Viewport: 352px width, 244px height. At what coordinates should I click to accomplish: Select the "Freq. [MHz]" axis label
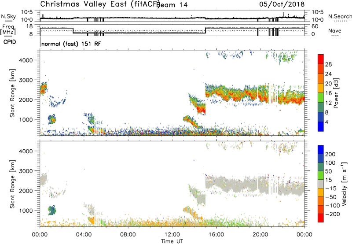(8, 30)
